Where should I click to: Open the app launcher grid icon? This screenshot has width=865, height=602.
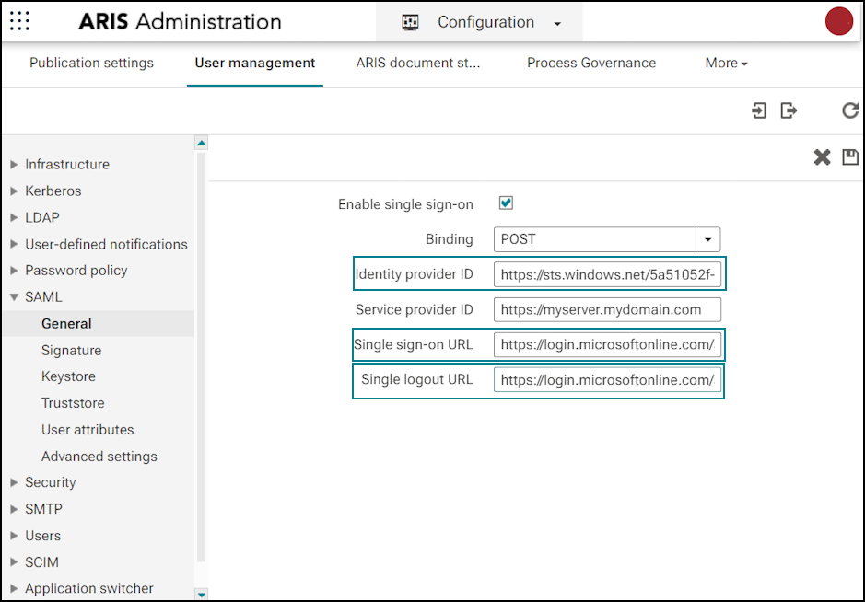click(20, 21)
